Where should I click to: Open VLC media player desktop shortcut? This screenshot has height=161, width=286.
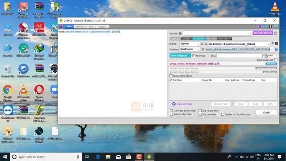pos(23,93)
